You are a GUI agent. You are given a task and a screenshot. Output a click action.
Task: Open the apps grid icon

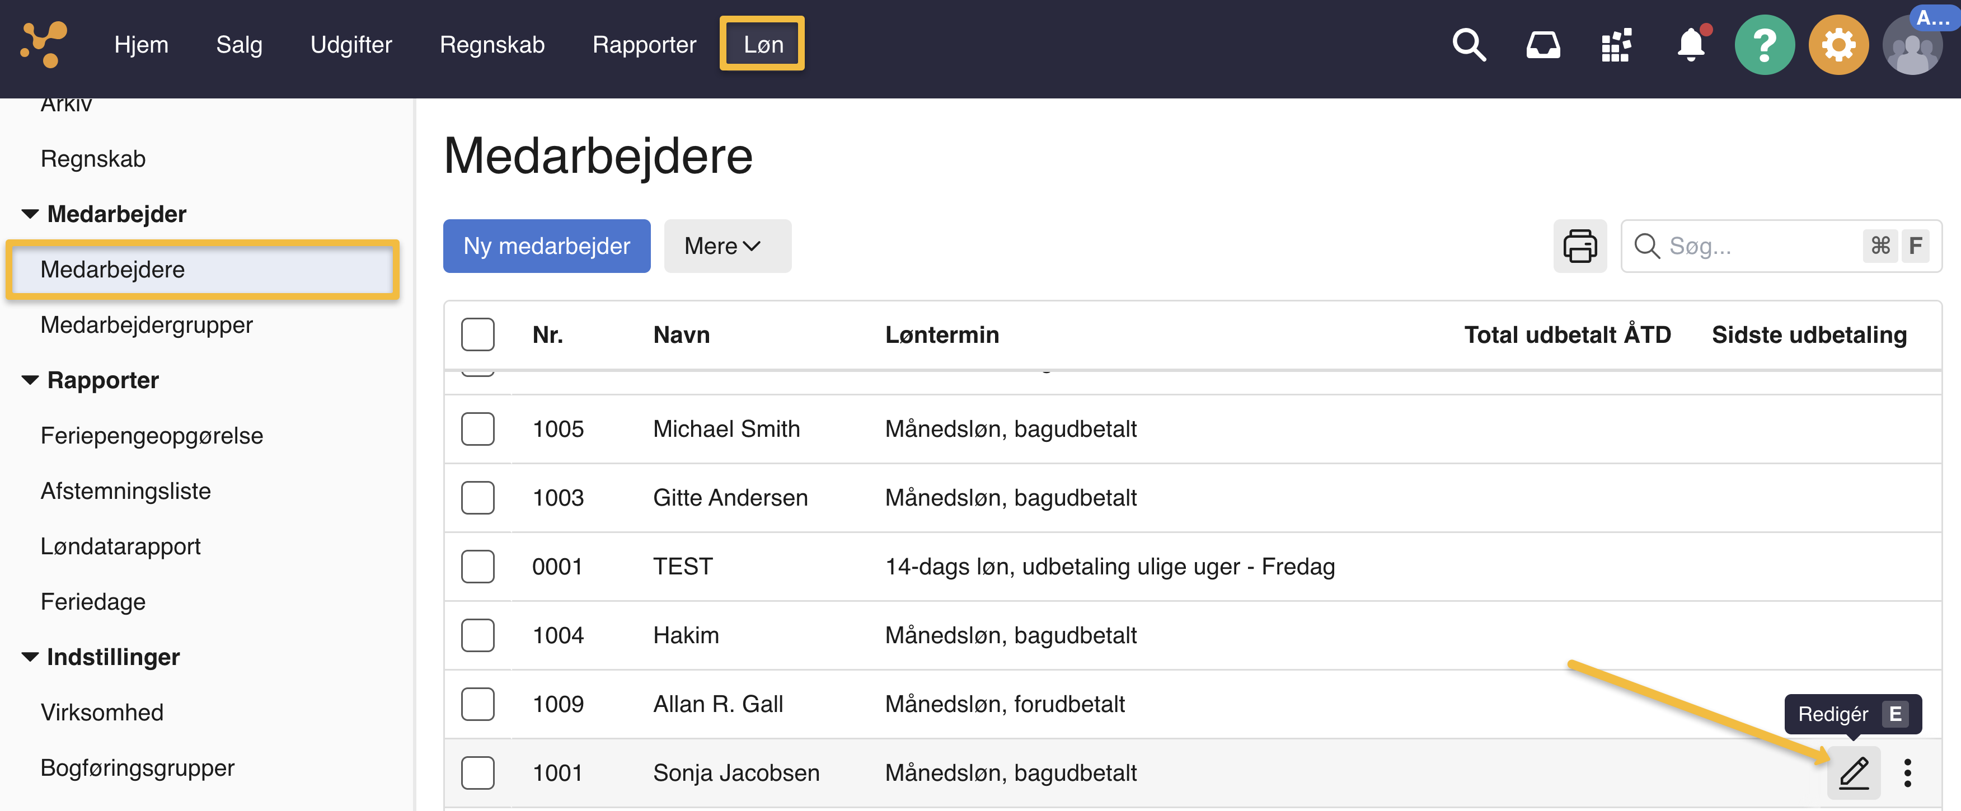[1616, 45]
